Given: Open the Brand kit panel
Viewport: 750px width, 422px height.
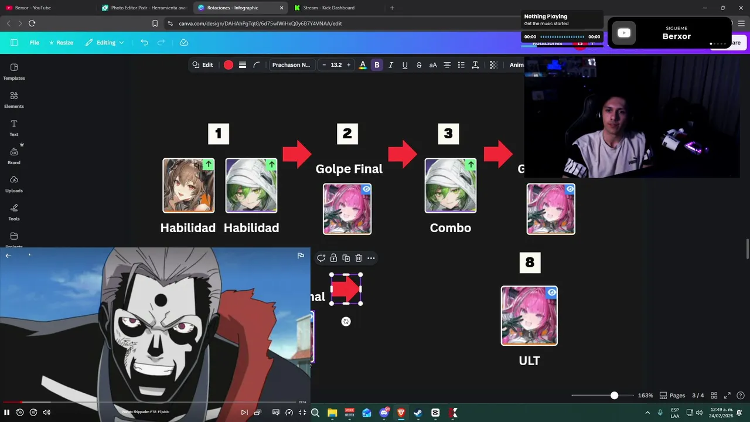Looking at the screenshot, I should pos(14,156).
